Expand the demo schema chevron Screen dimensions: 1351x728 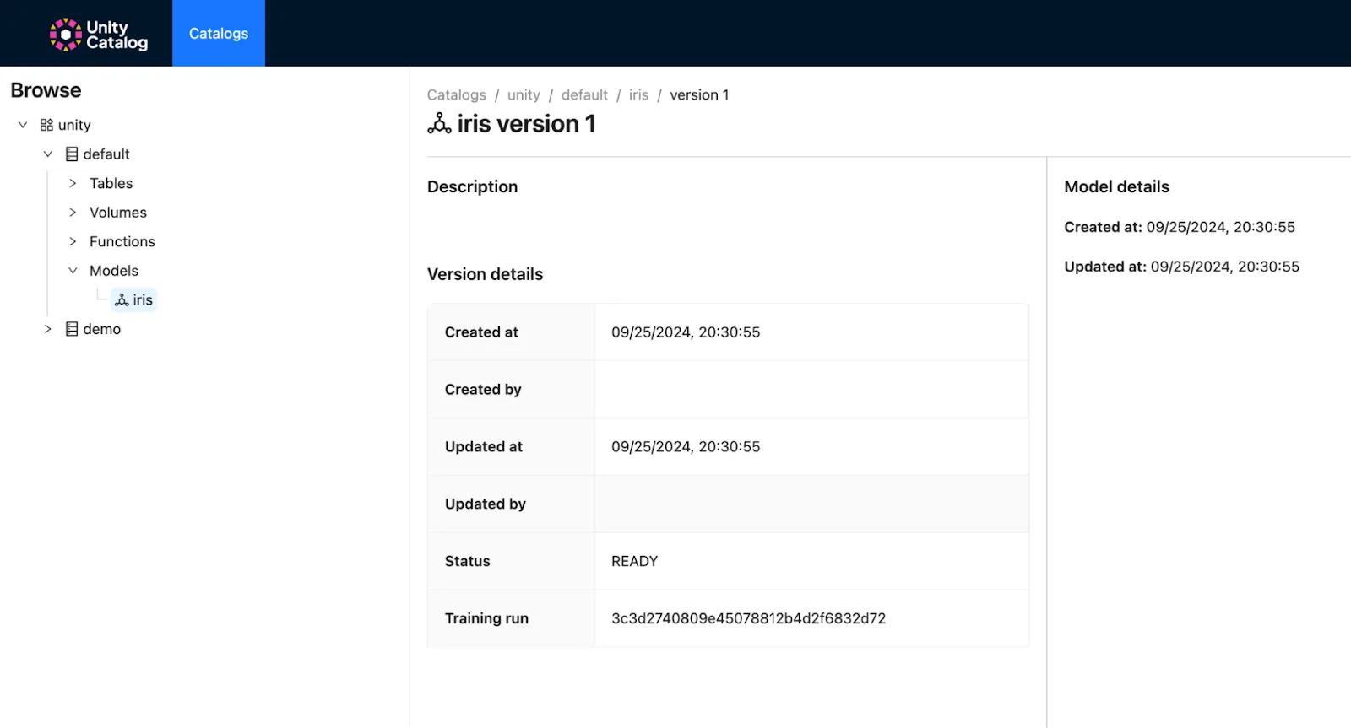click(x=48, y=329)
